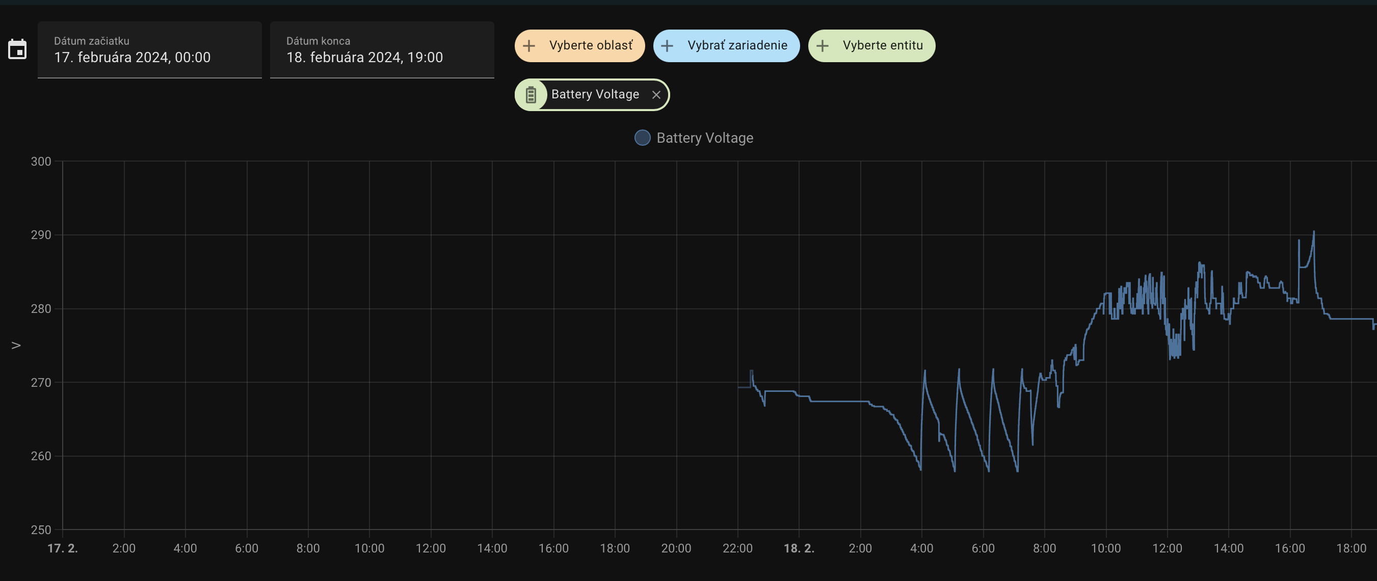Viewport: 1377px width, 581px height.
Task: Click the plus icon in Vybrať zariadenie
Action: (667, 46)
